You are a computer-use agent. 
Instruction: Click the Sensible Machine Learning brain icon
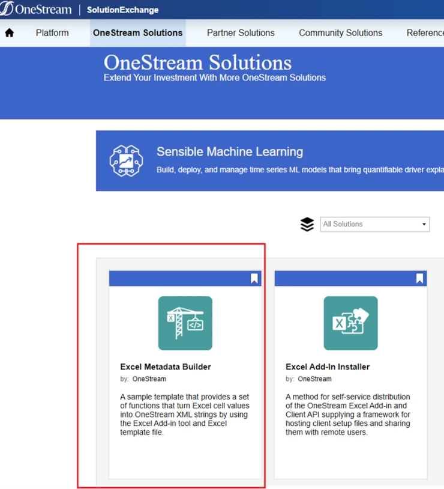coord(126,160)
